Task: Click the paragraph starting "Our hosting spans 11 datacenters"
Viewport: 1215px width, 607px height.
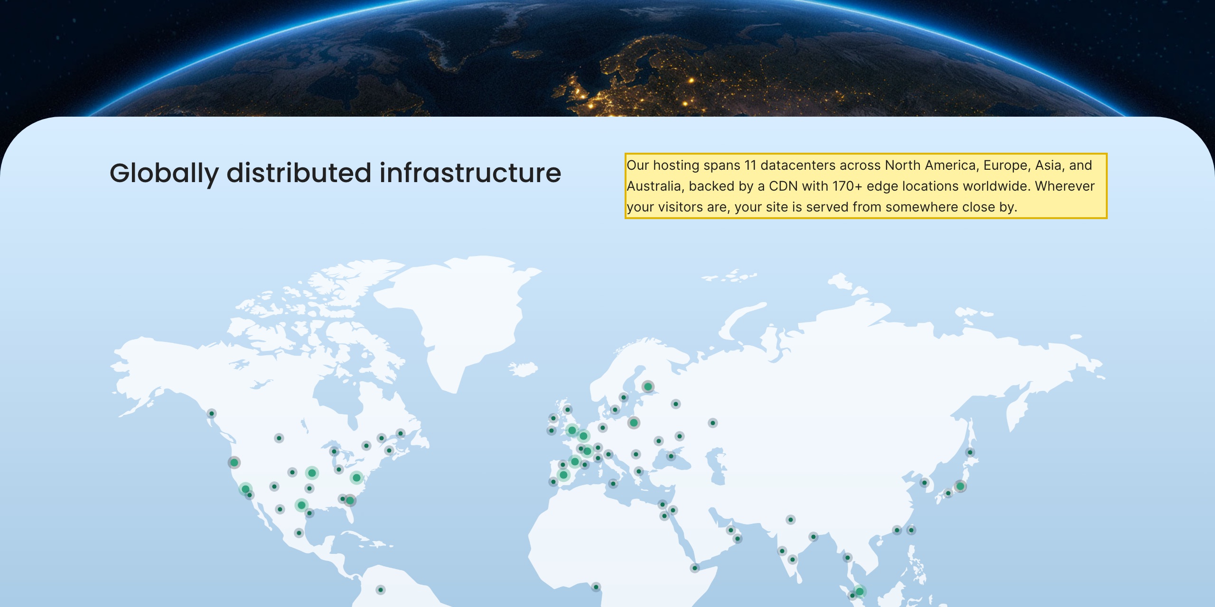Action: [x=866, y=186]
